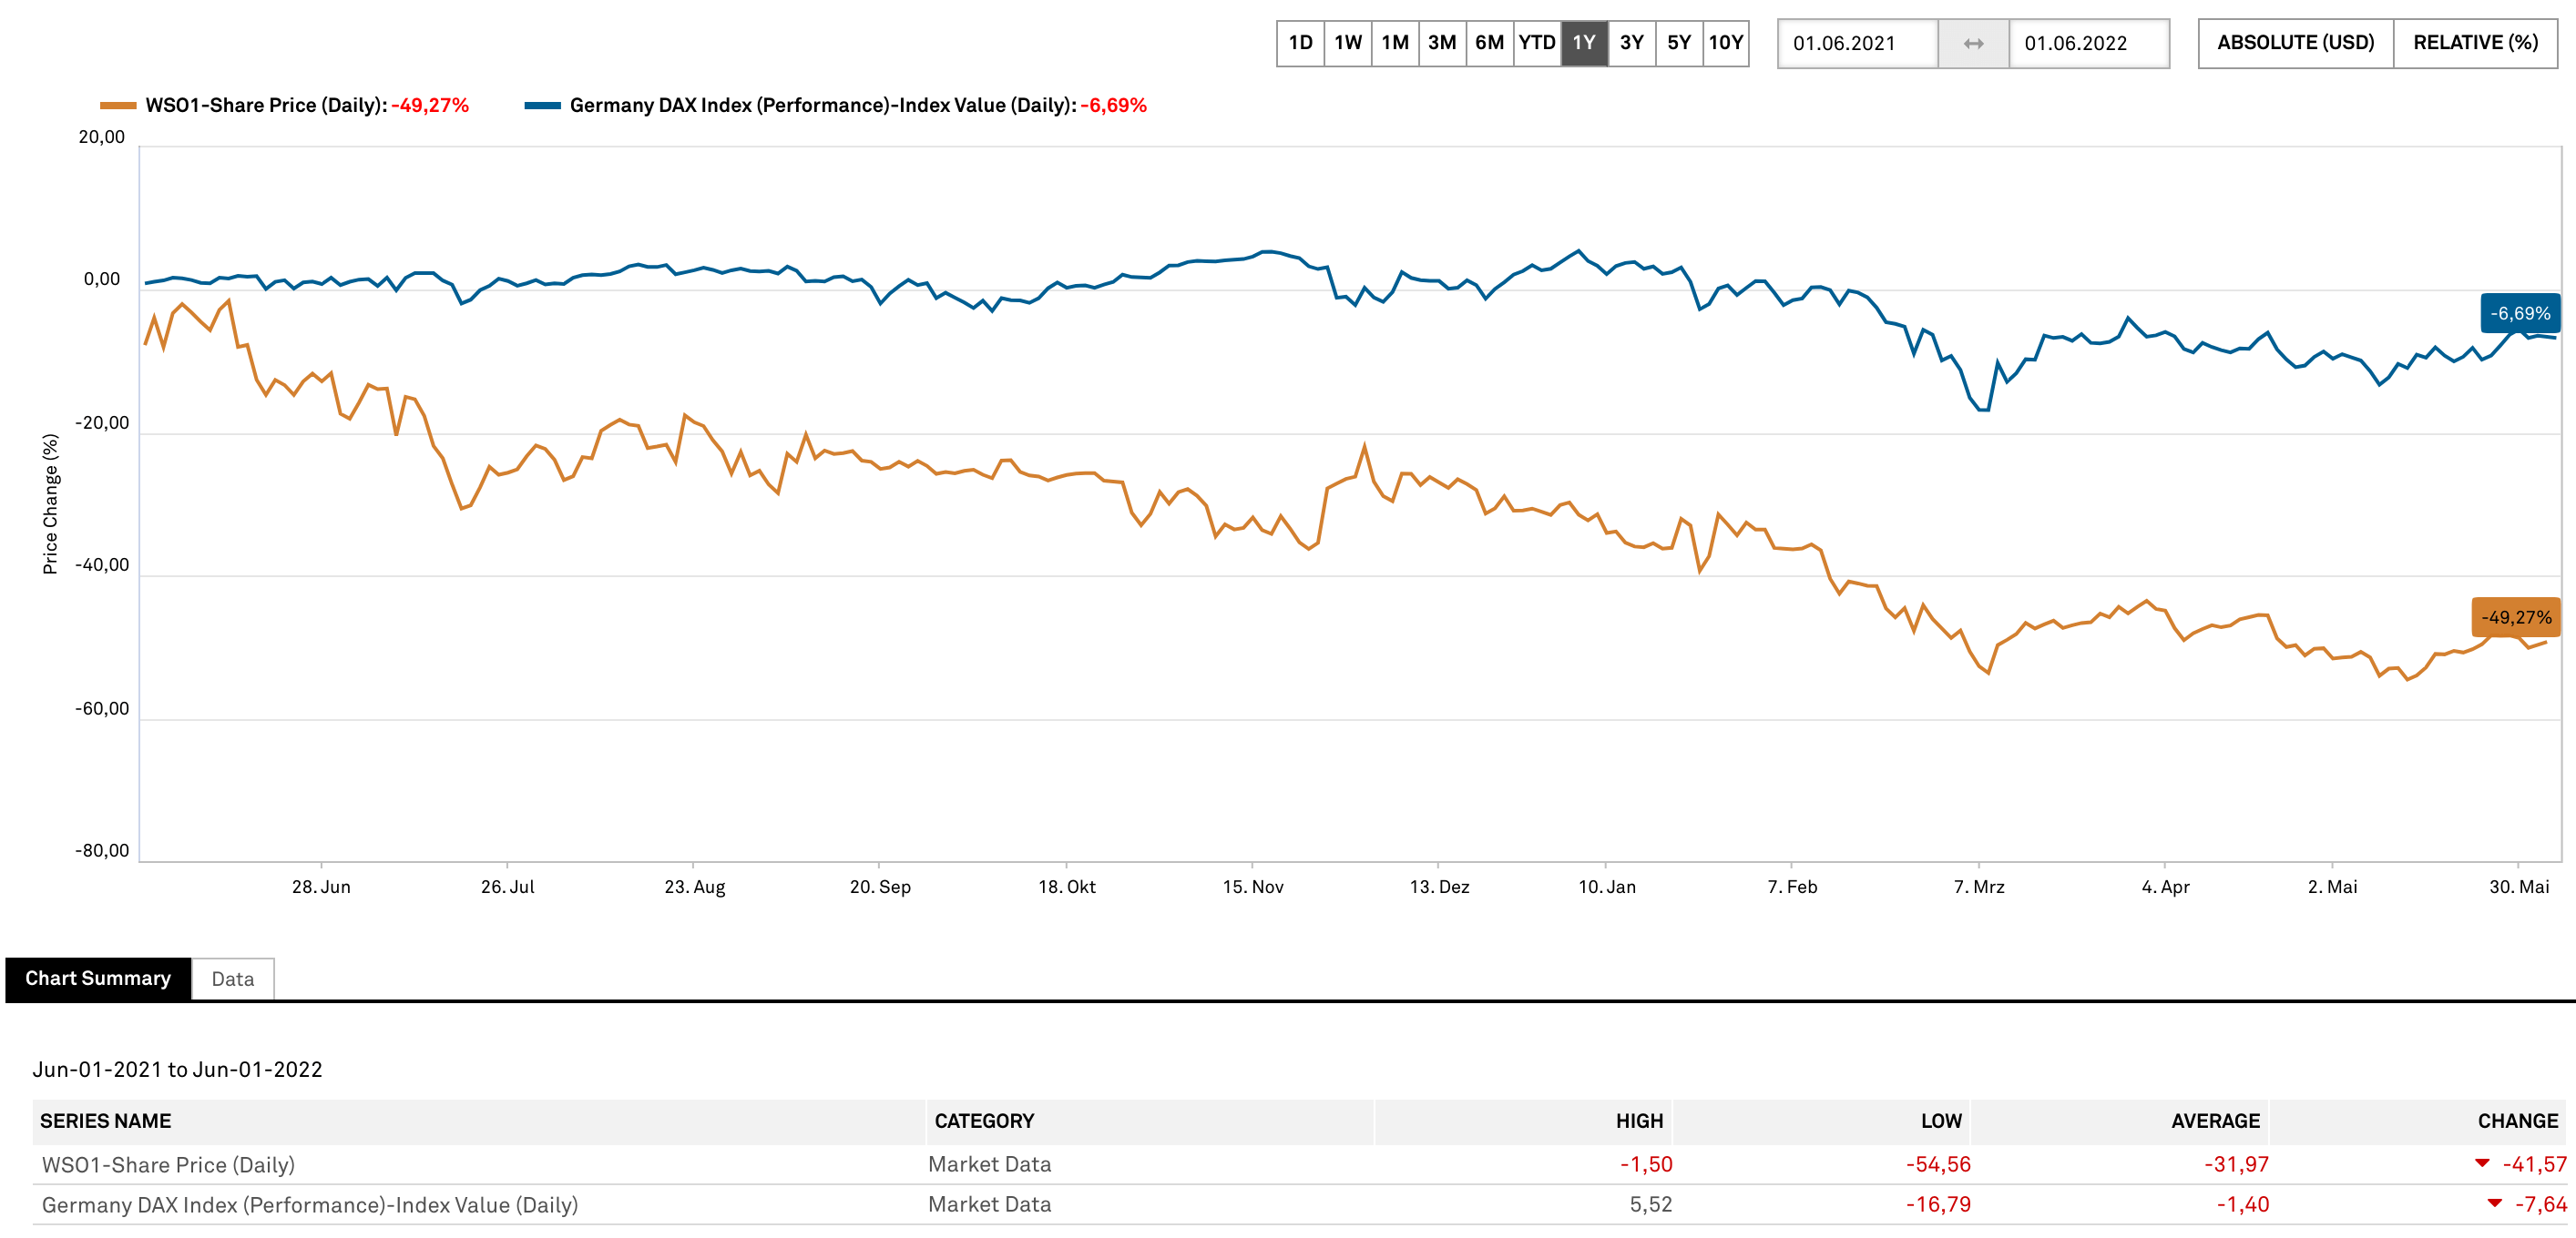Show the 10Y time range
The height and width of the screenshot is (1238, 2576).
pyautogui.click(x=1725, y=43)
